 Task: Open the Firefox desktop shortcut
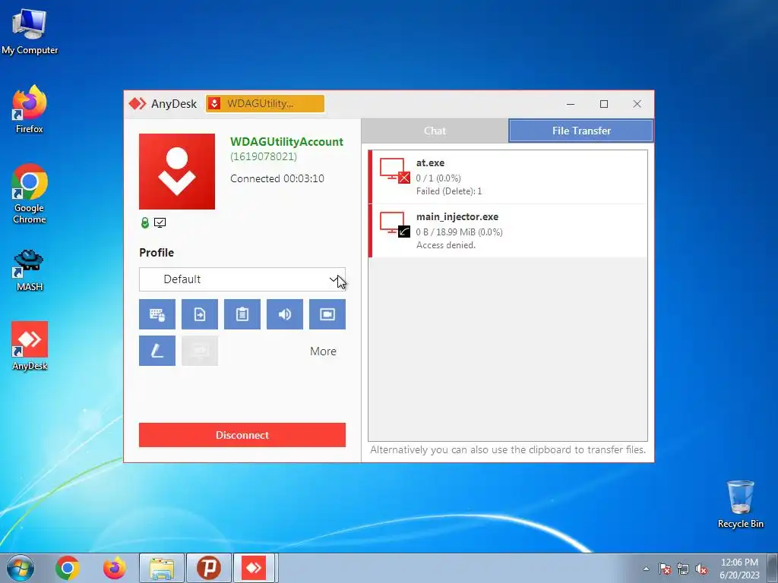coord(30,109)
